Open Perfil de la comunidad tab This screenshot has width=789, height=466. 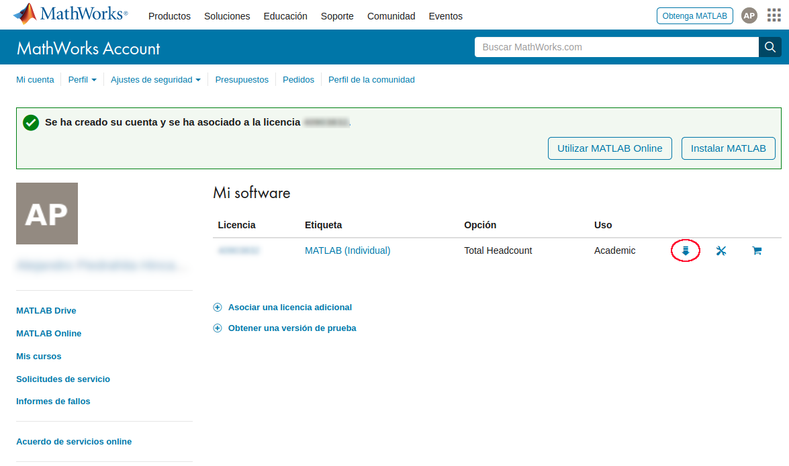(x=371, y=79)
